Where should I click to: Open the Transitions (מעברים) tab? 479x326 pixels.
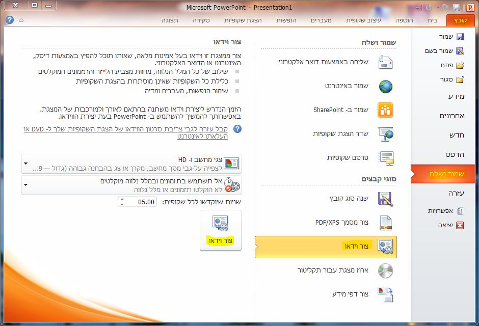coord(321,20)
